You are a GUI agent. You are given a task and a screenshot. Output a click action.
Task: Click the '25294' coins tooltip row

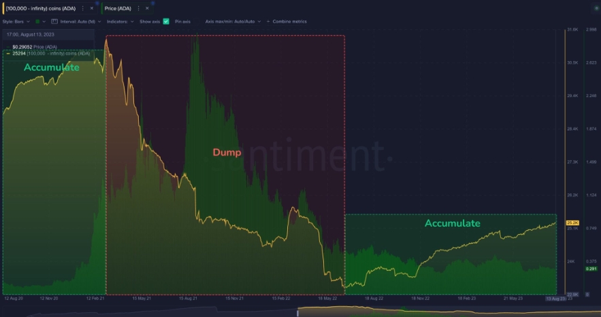[49, 54]
